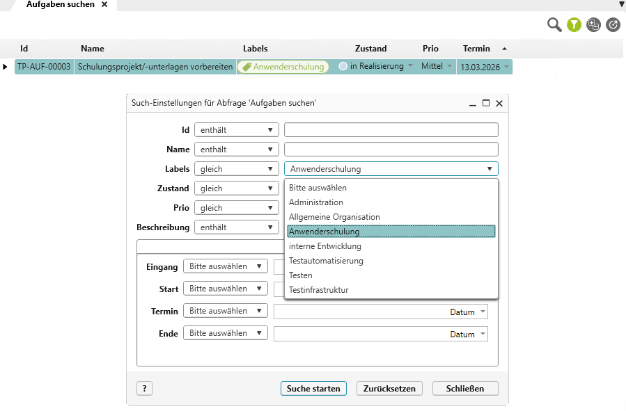The height and width of the screenshot is (411, 626).
Task: Refresh results with the circular arrow icon
Action: 612,24
